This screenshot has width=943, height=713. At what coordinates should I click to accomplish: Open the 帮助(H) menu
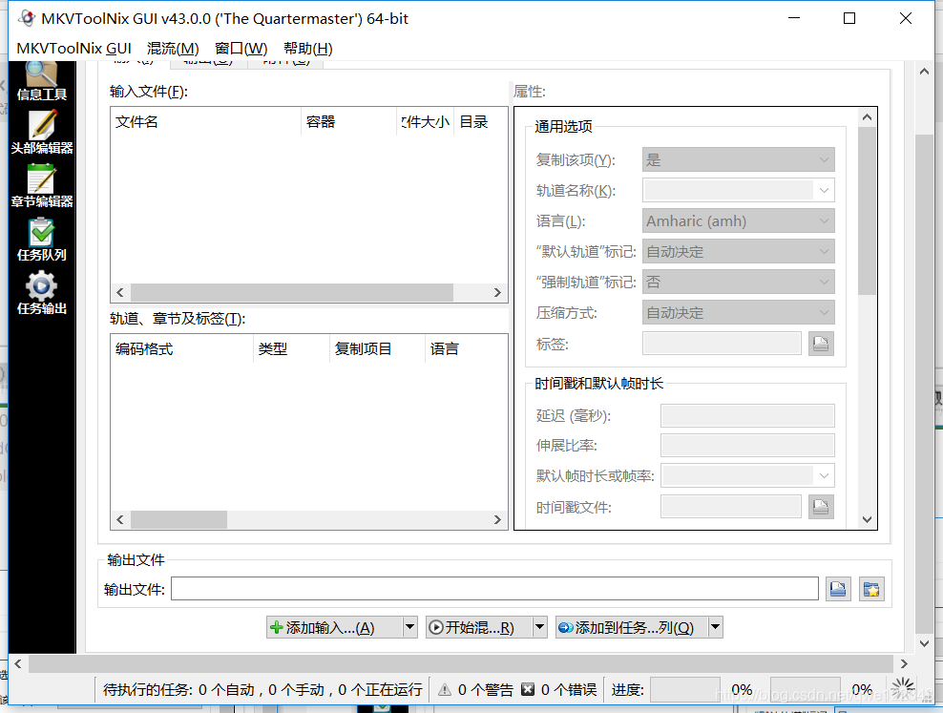(308, 49)
